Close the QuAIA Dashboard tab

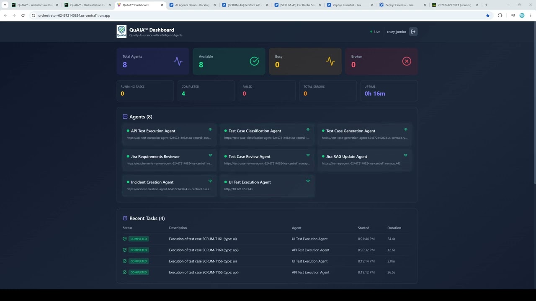[x=162, y=5]
